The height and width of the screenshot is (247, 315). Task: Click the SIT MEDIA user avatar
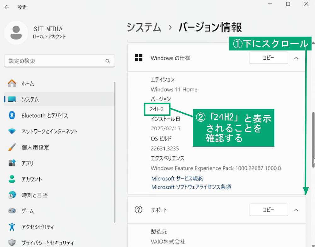click(16, 32)
